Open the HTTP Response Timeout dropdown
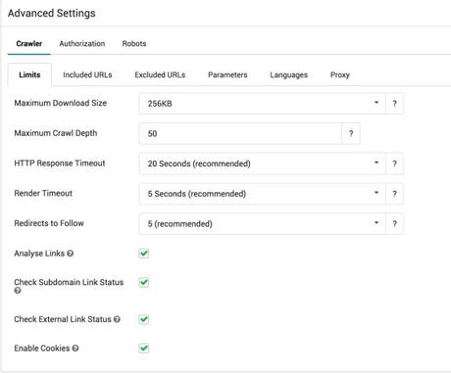This screenshot has height=373, width=451. pos(263,163)
